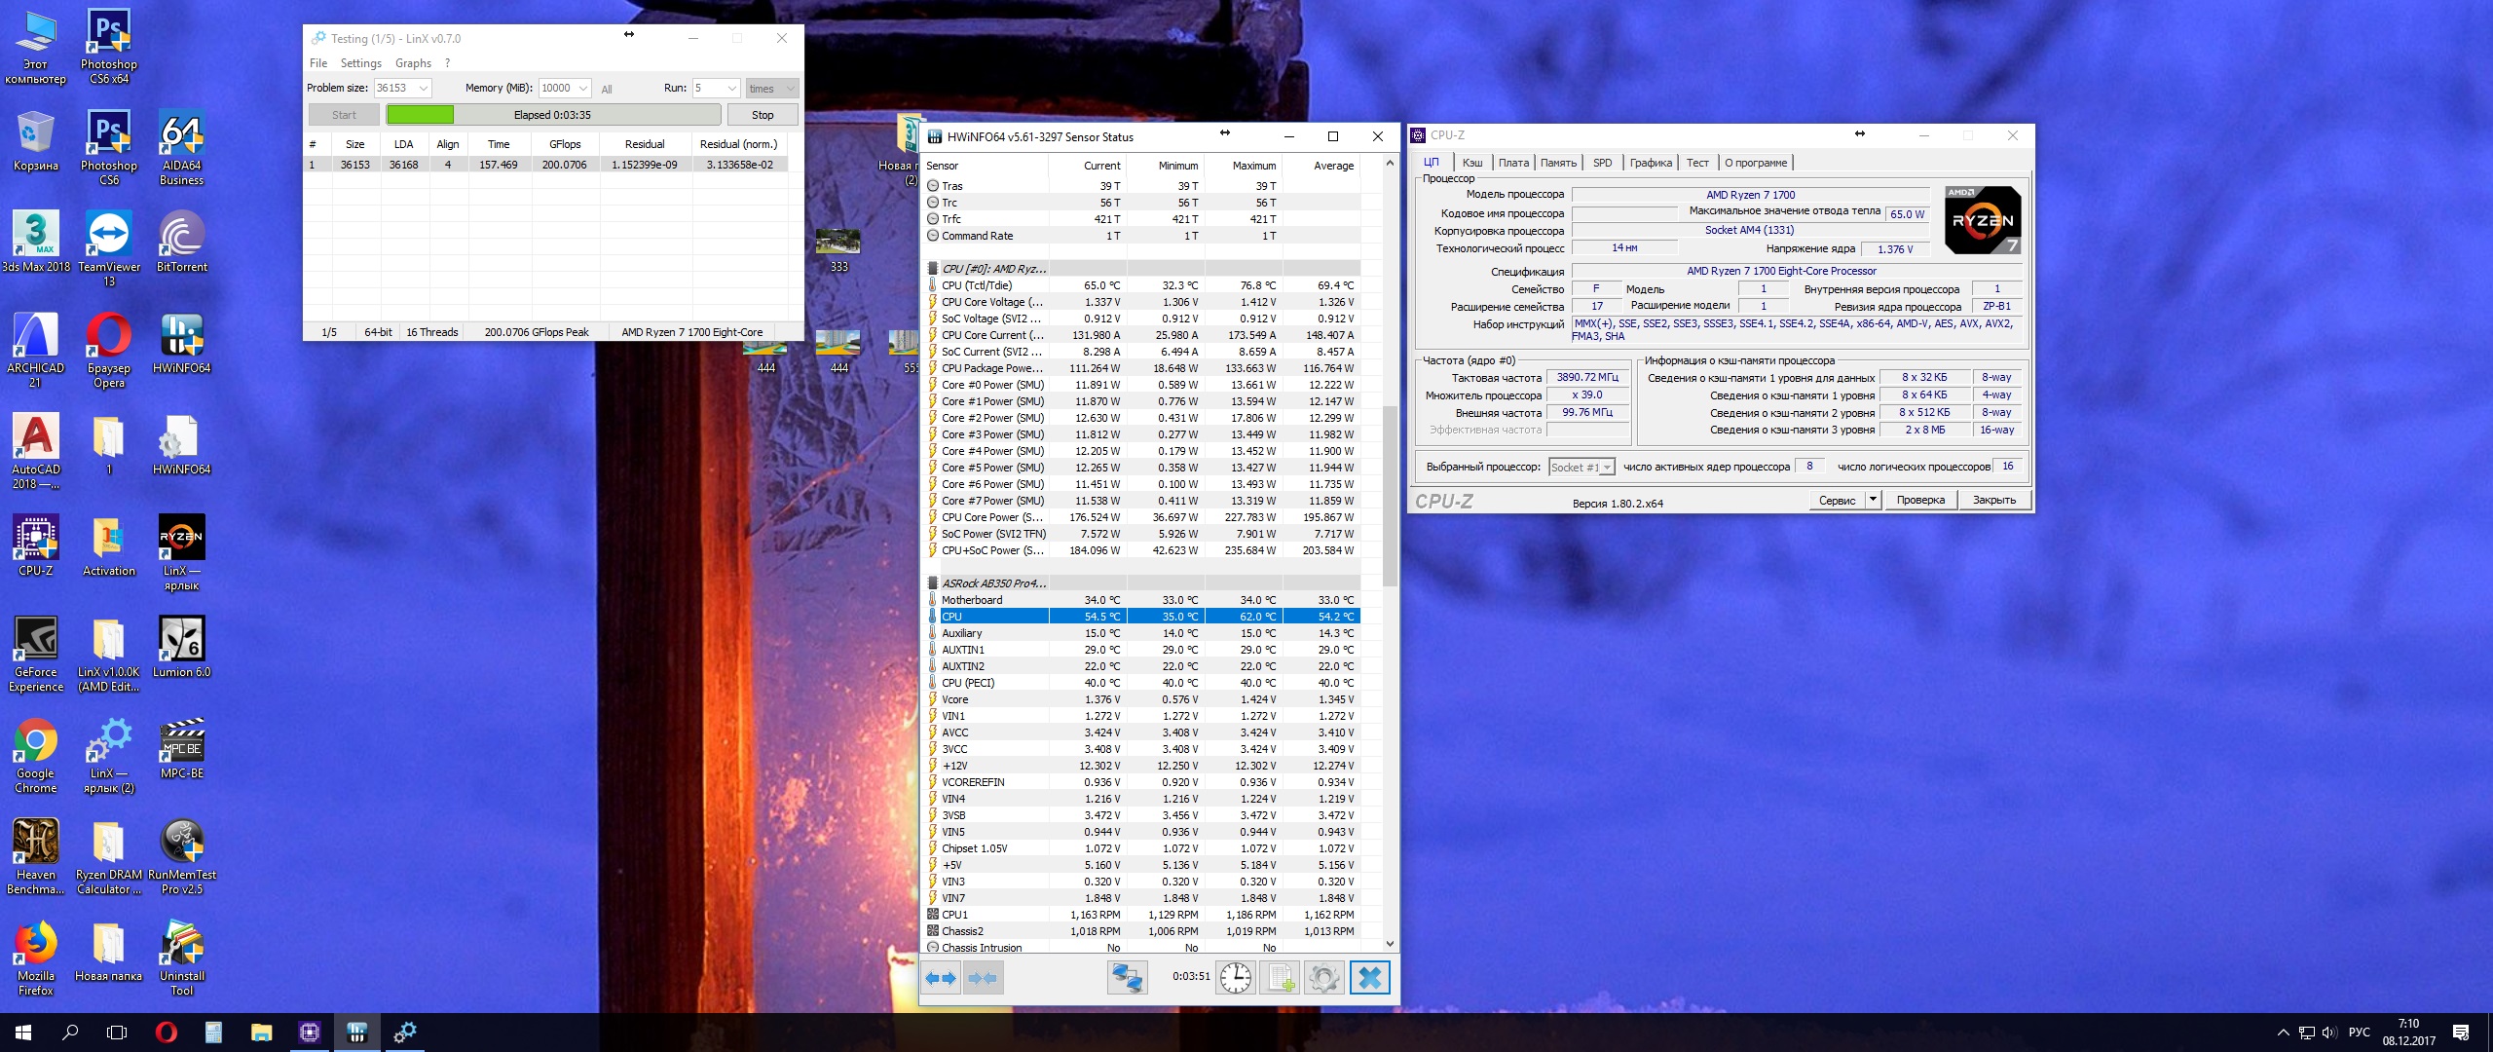Click the collapse columns arrows icon in HWiNFO

click(983, 978)
